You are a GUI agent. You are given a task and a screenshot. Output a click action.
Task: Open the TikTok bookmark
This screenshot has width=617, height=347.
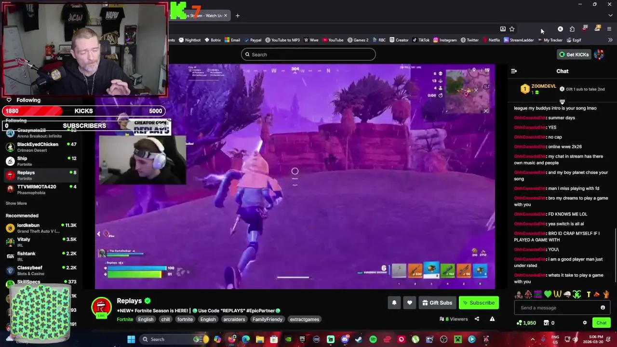coord(421,40)
